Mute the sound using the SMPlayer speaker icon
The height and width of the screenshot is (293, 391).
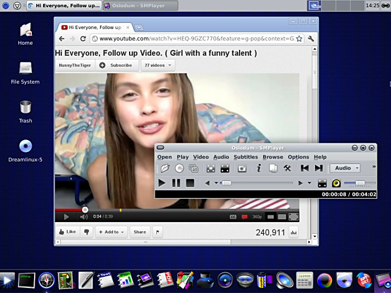336,182
